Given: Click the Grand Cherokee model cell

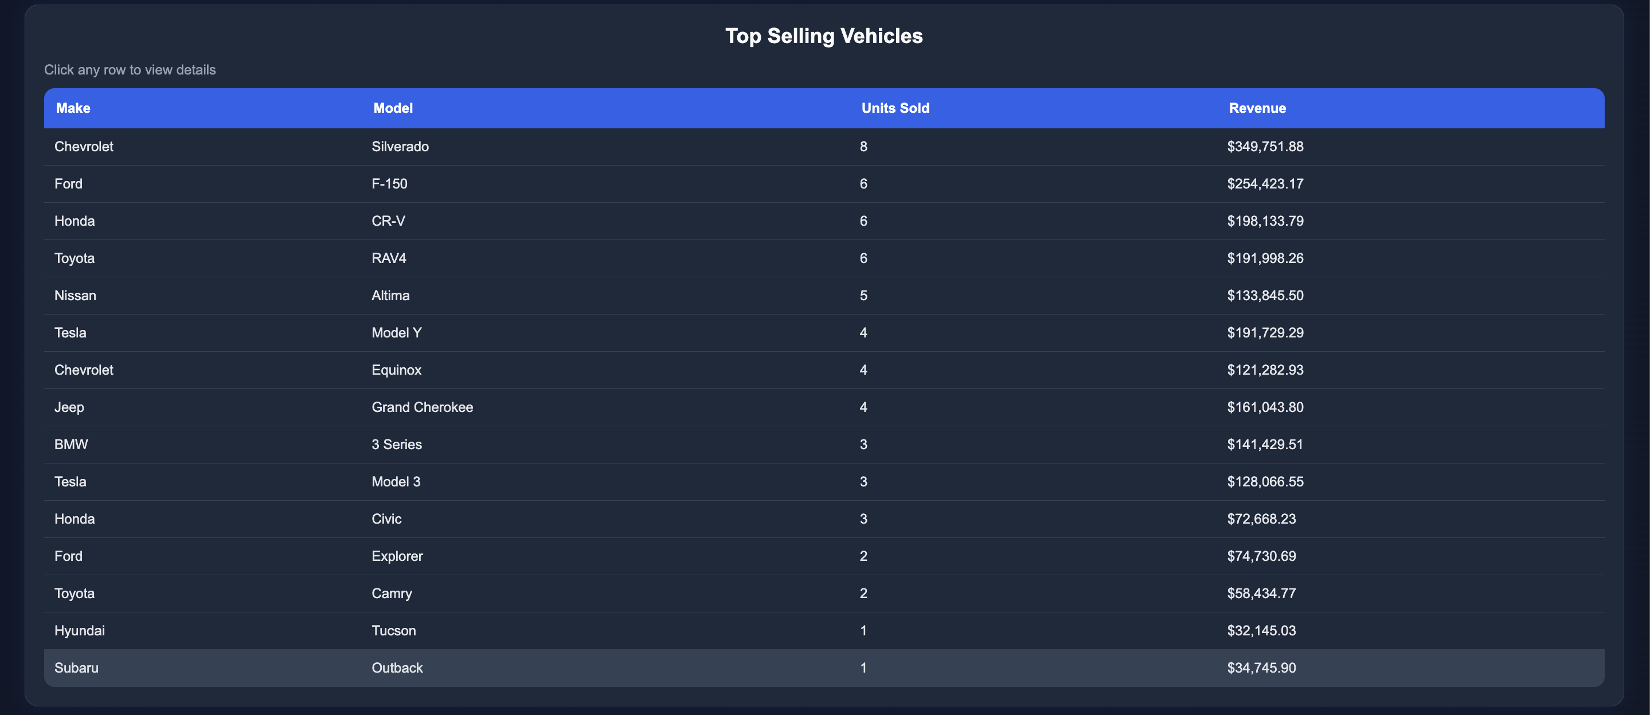Looking at the screenshot, I should point(422,407).
